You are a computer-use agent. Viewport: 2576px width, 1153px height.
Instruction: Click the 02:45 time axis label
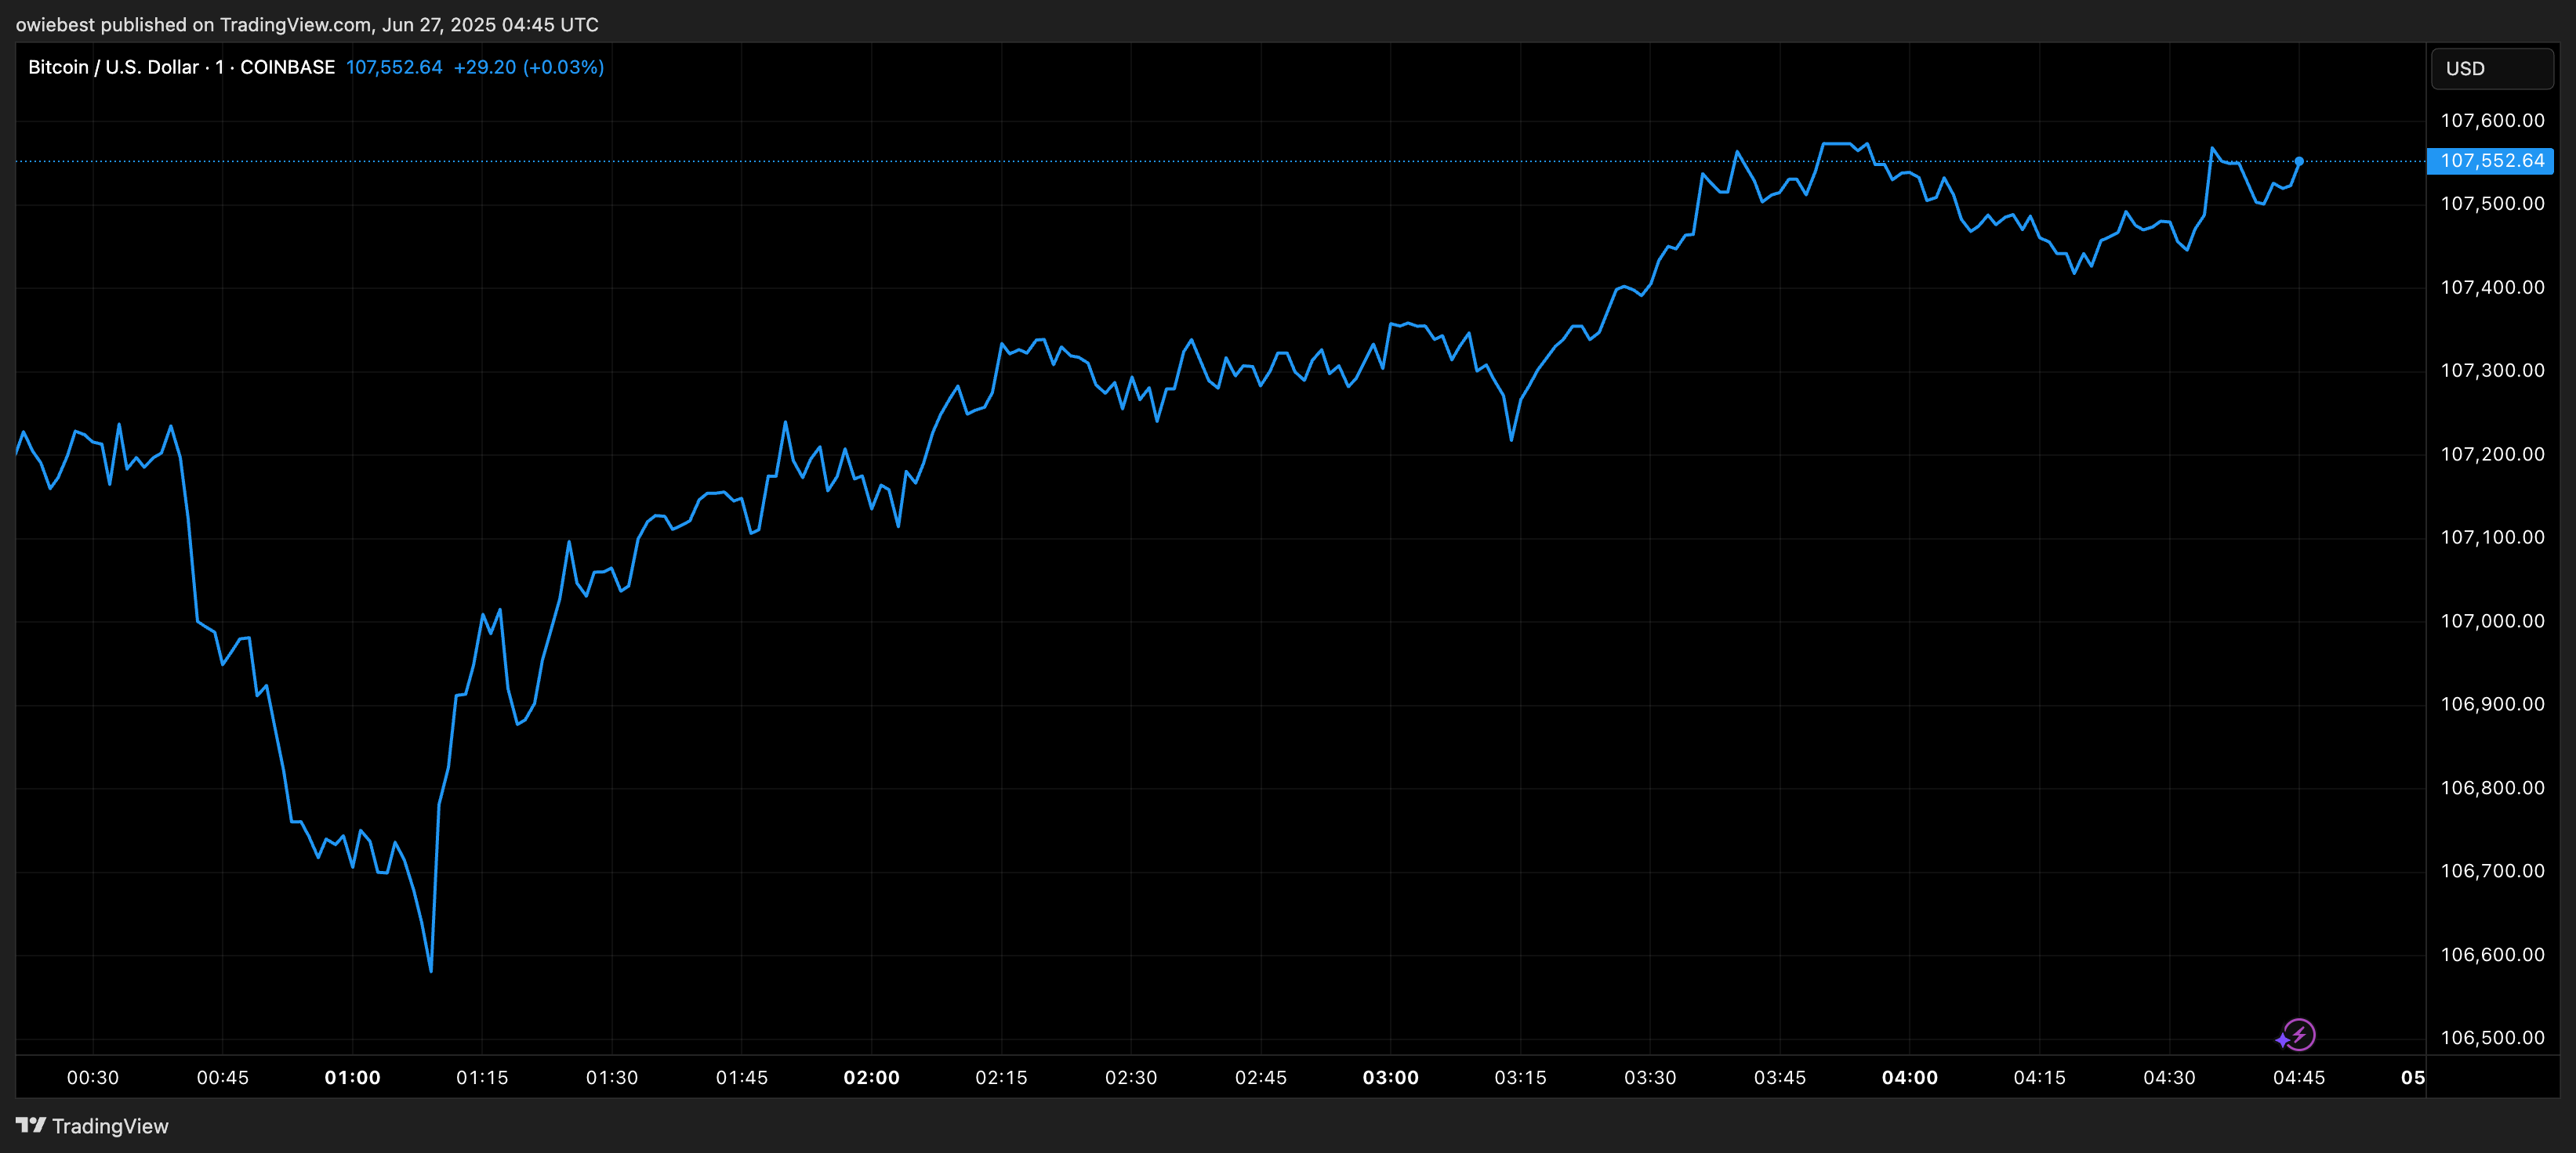tap(1261, 1078)
